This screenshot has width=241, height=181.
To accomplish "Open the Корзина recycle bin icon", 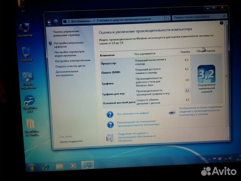I will [26, 54].
